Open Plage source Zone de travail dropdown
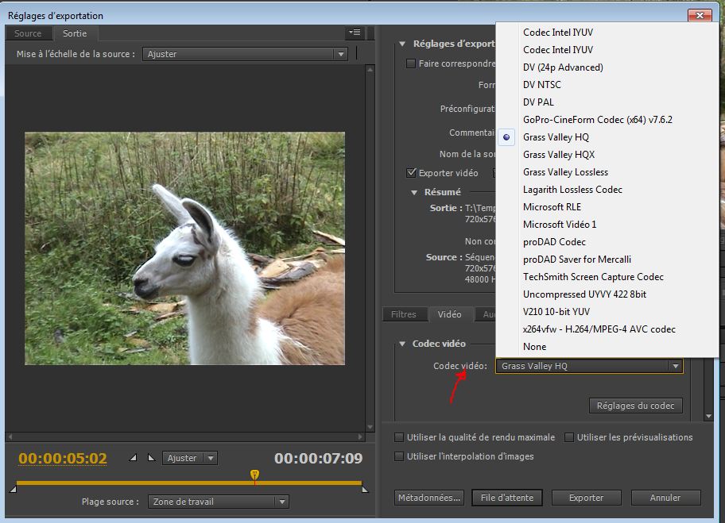725x523 pixels. pos(219,502)
